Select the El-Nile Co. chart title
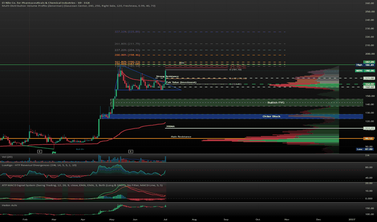 [x=46, y=3]
